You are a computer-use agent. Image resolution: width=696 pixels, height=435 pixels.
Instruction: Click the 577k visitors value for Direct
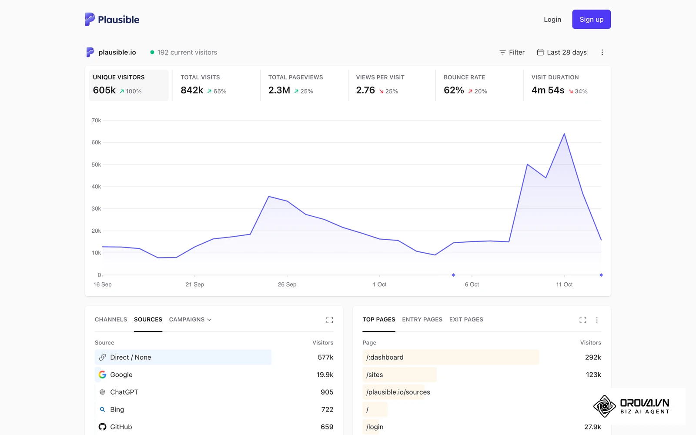(325, 357)
